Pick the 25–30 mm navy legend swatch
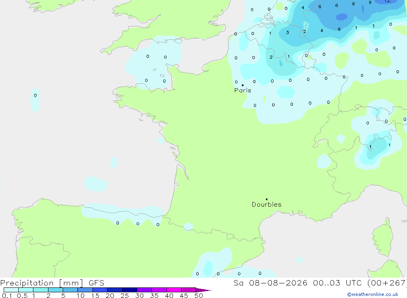This screenshot has height=298, width=407. [x=129, y=290]
